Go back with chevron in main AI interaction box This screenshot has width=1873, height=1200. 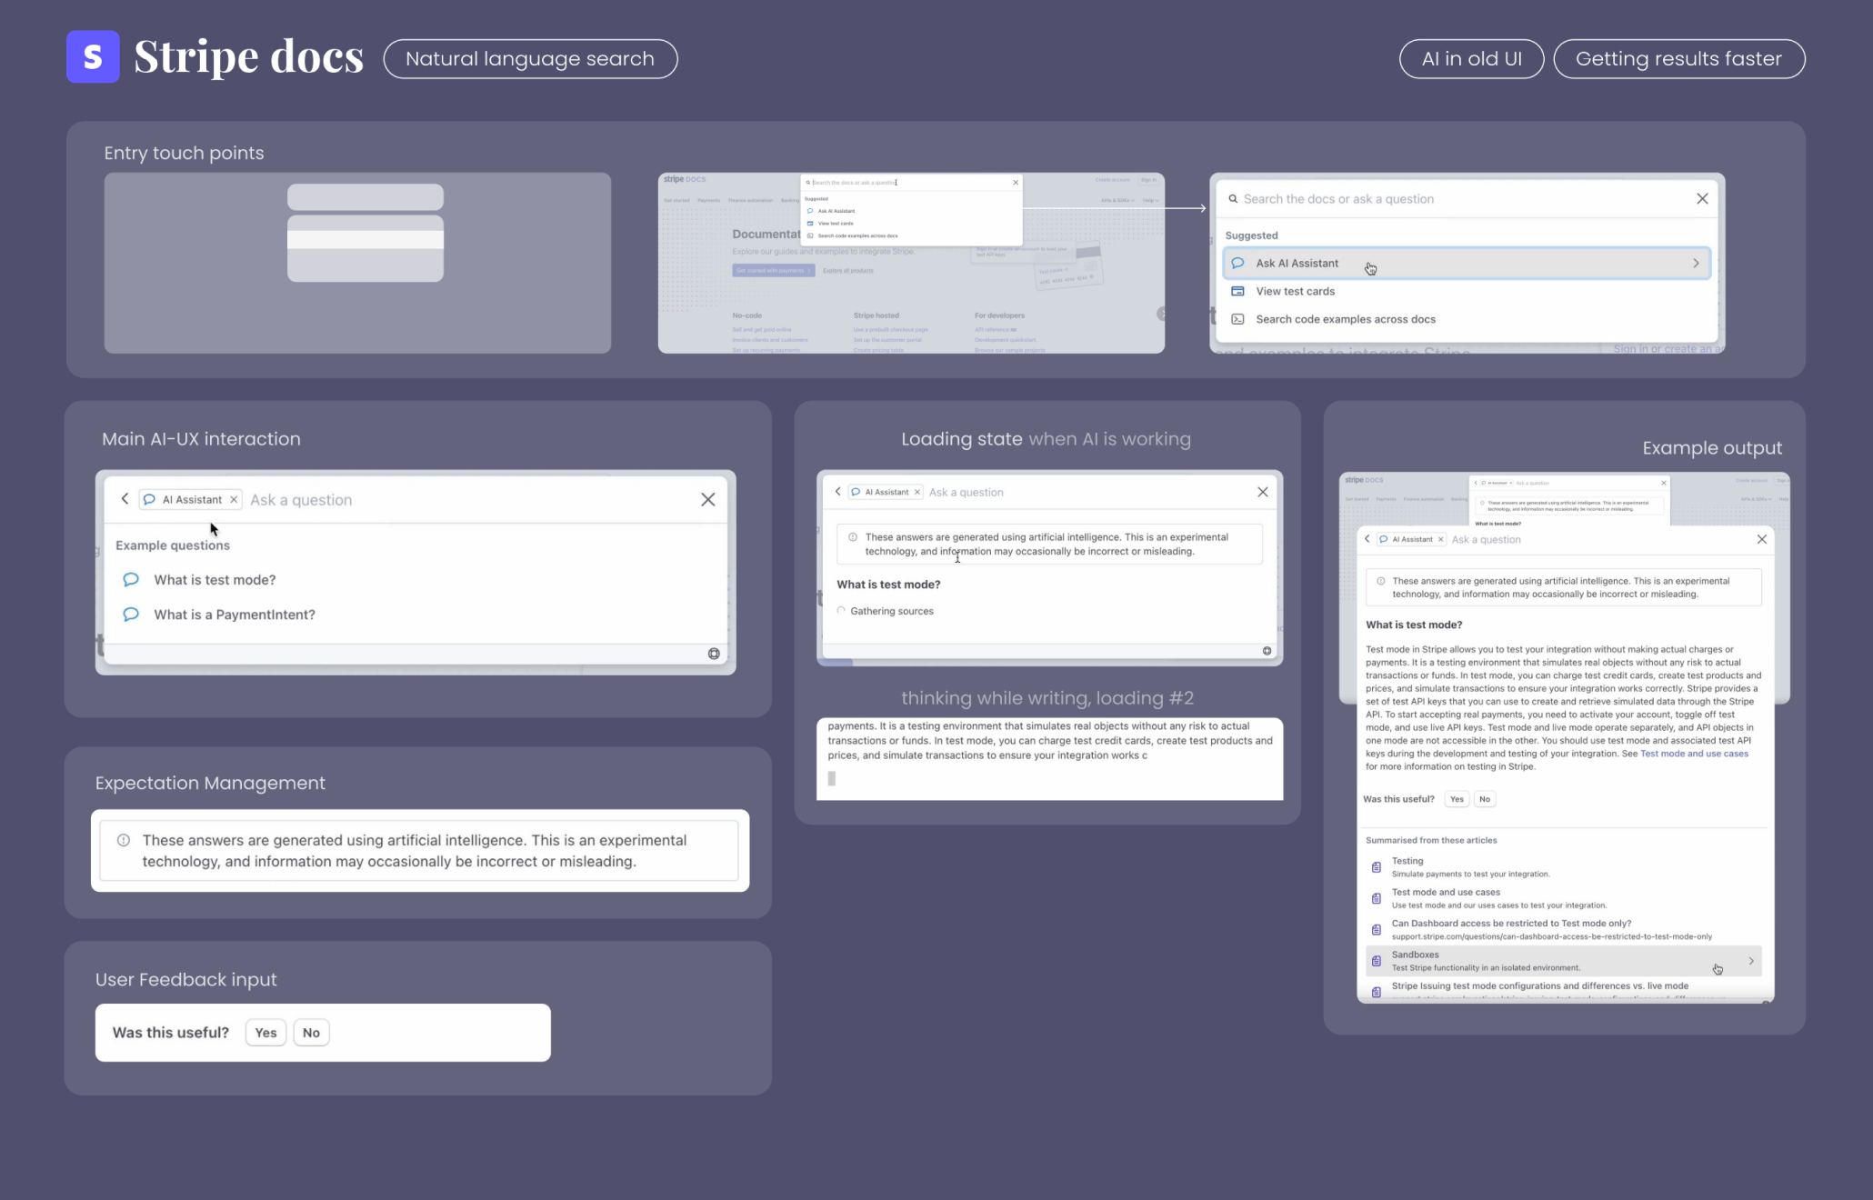coord(125,499)
